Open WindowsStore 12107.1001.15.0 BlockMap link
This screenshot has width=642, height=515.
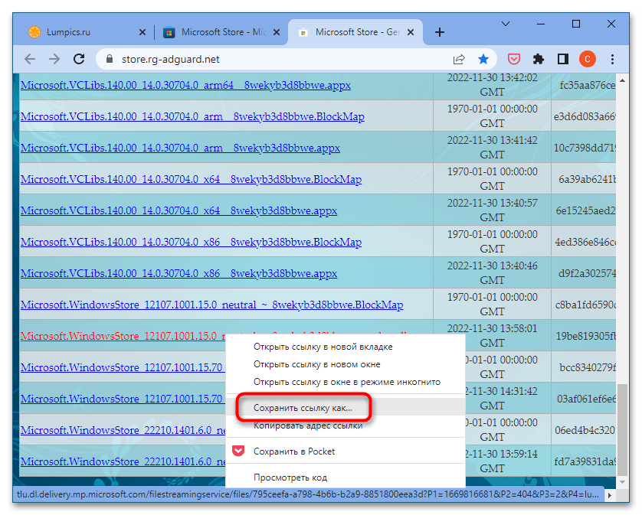tap(211, 305)
